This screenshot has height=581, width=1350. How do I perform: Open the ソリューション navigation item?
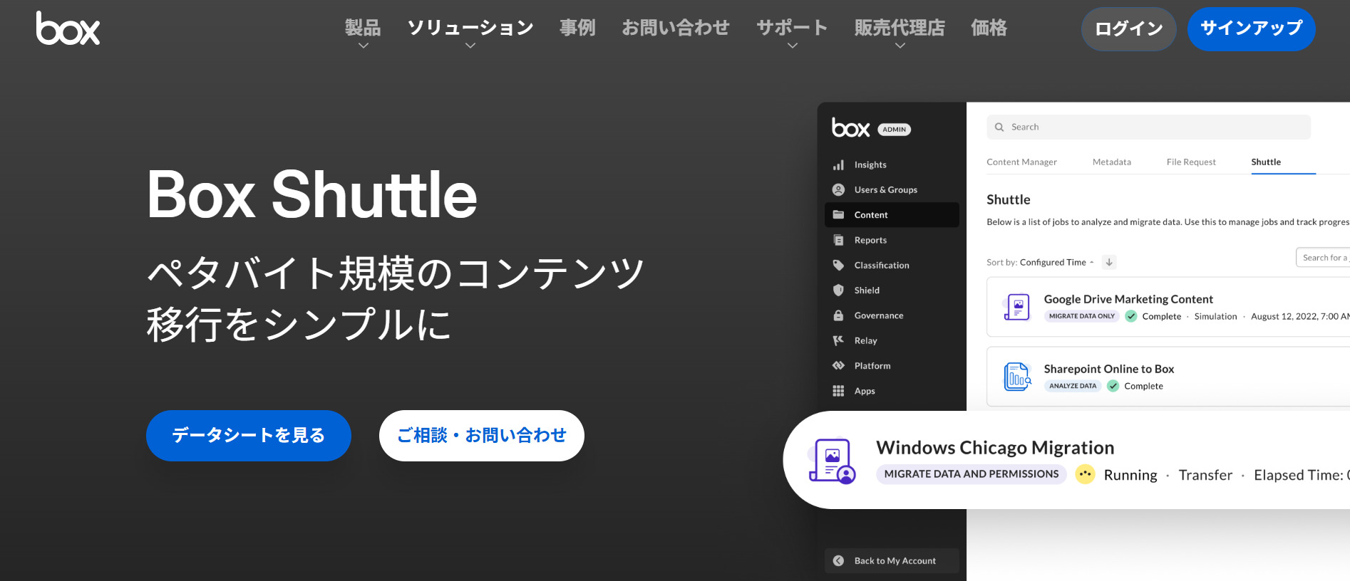470,28
